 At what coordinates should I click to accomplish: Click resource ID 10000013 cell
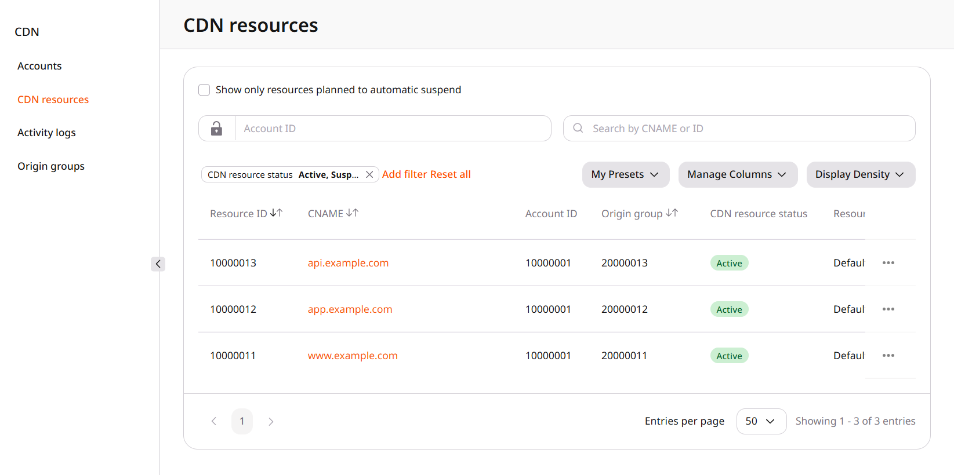tap(233, 263)
